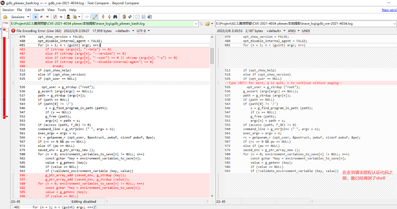Open the Help menu
This screenshot has height=209, width=397.
click(x=73, y=10)
